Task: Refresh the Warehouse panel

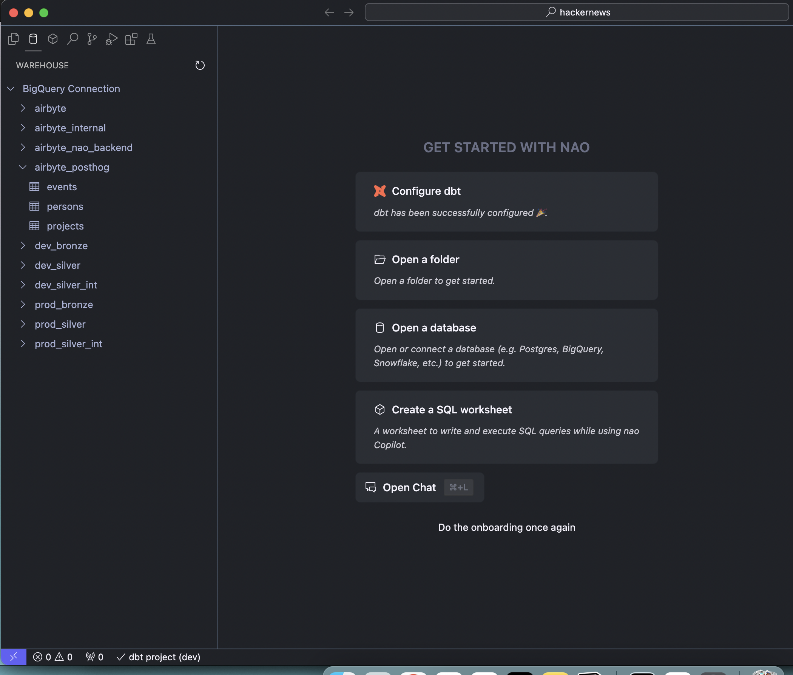Action: 200,65
